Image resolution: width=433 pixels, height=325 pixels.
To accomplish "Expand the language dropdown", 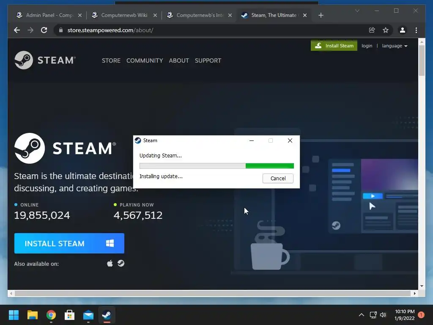I will [395, 46].
